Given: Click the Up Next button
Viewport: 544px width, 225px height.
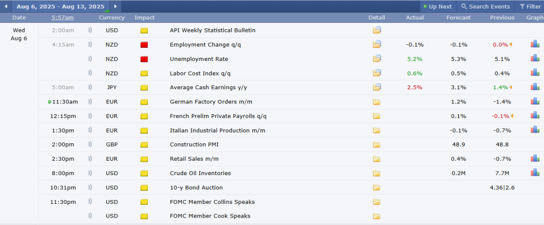Looking at the screenshot, I should point(437,6).
